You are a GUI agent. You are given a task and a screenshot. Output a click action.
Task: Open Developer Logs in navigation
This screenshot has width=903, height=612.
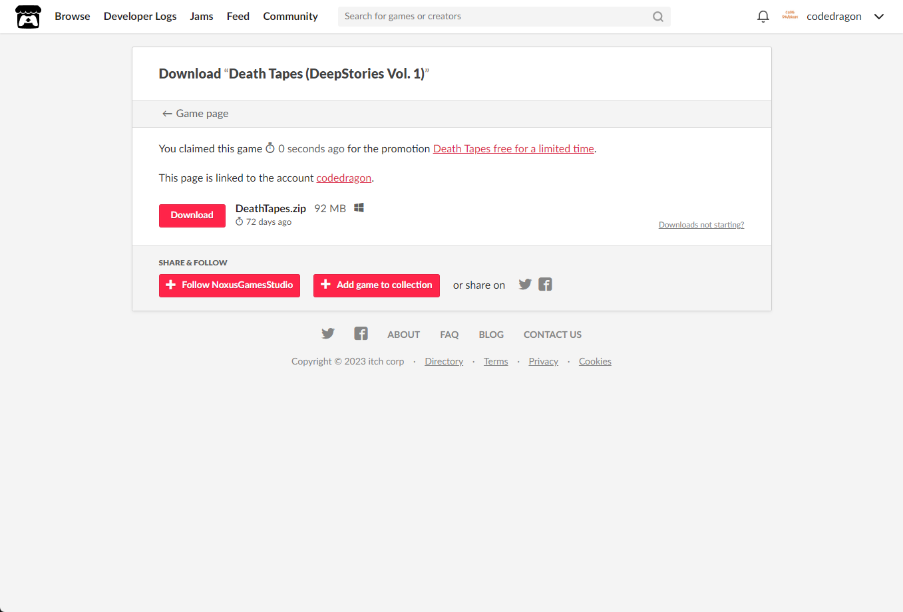pos(140,17)
